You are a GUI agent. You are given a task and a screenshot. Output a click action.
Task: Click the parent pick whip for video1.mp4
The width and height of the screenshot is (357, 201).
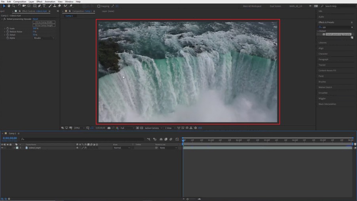(x=156, y=148)
